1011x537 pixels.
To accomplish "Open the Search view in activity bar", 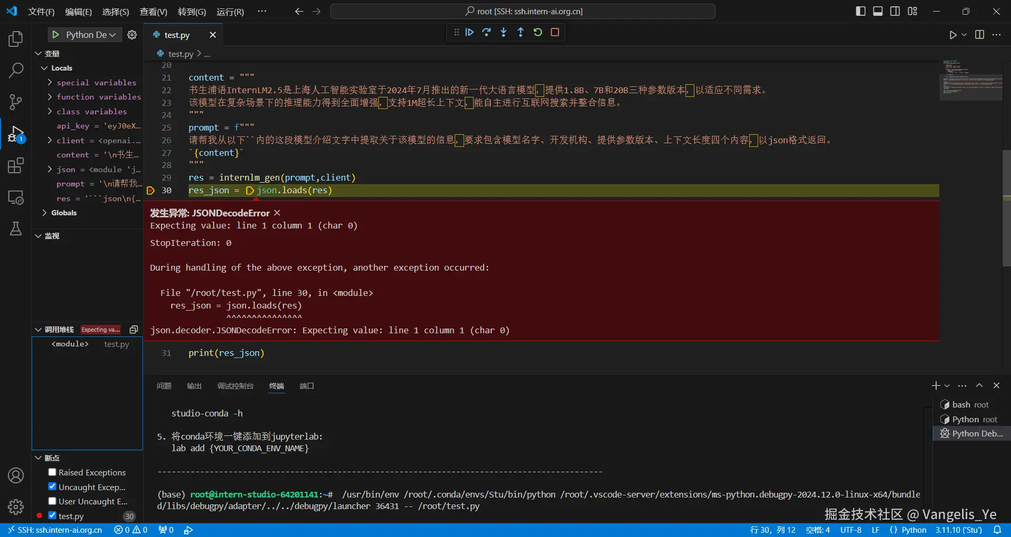I will 16,70.
